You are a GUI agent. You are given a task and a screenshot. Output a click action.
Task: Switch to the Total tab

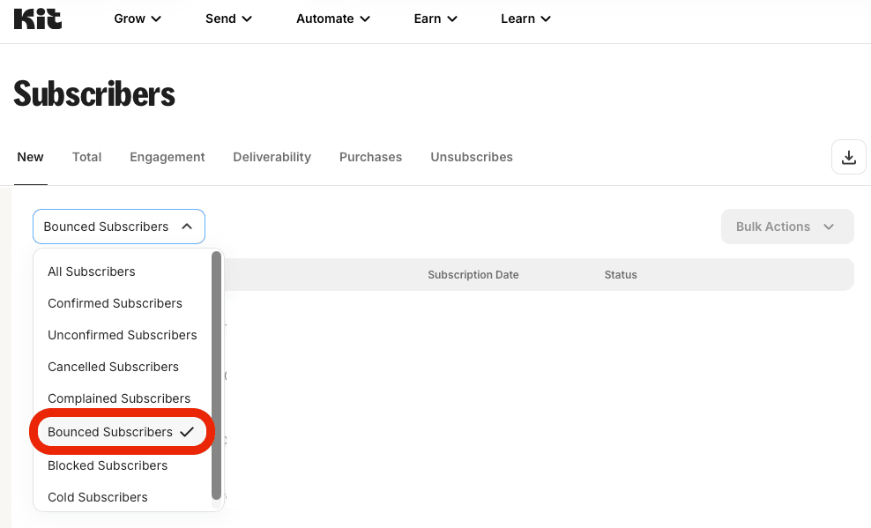click(86, 157)
